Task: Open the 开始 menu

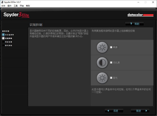Action: pos(22,6)
